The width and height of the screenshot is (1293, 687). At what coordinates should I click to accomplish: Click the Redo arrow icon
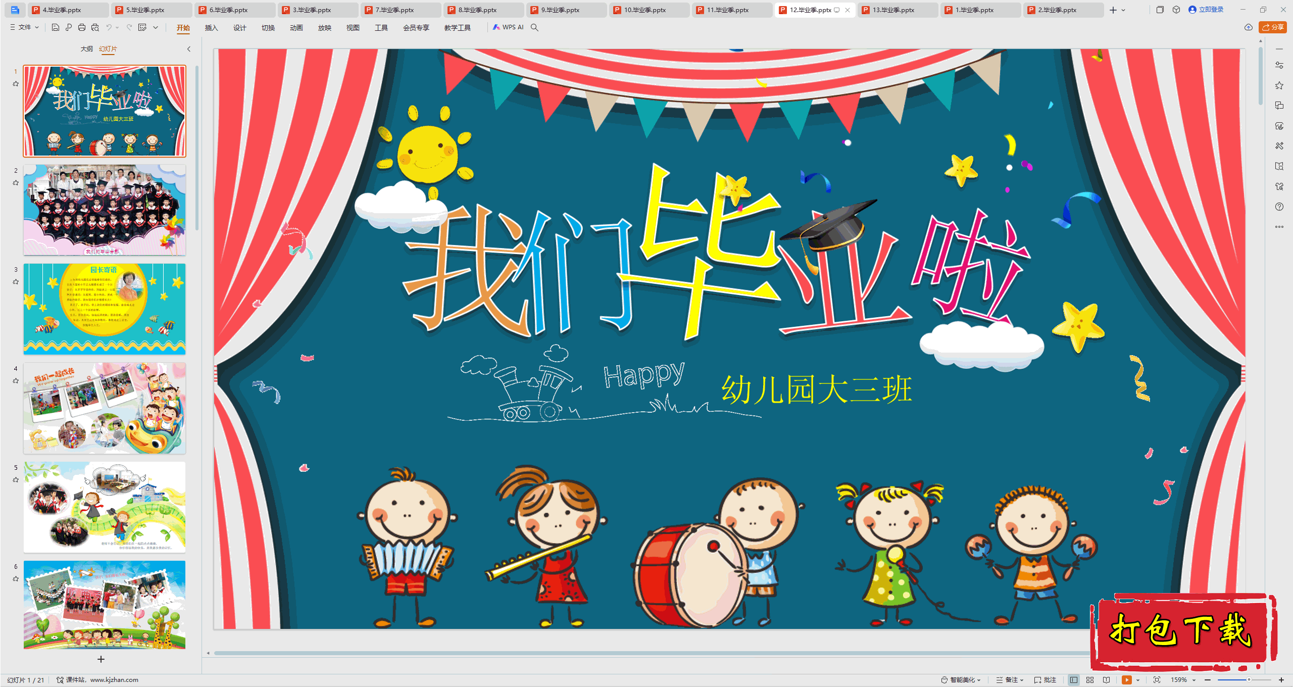pos(129,27)
